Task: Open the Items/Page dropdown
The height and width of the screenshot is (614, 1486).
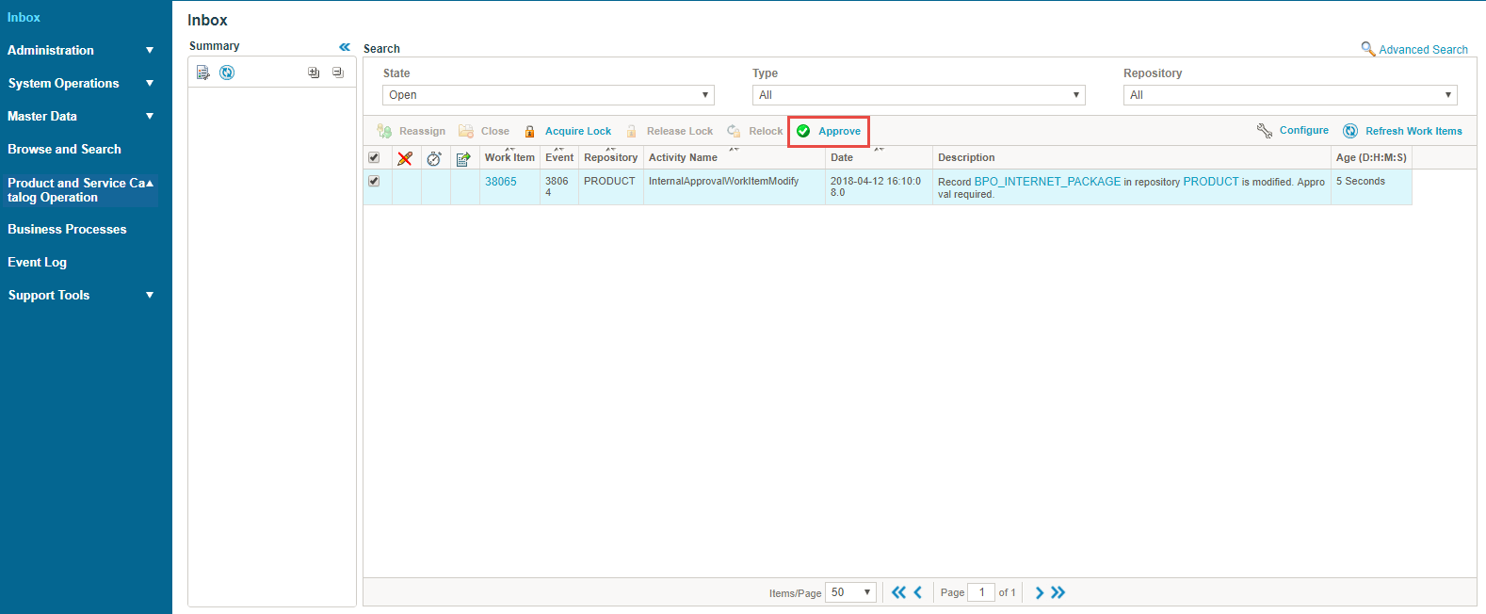Action: click(x=850, y=592)
